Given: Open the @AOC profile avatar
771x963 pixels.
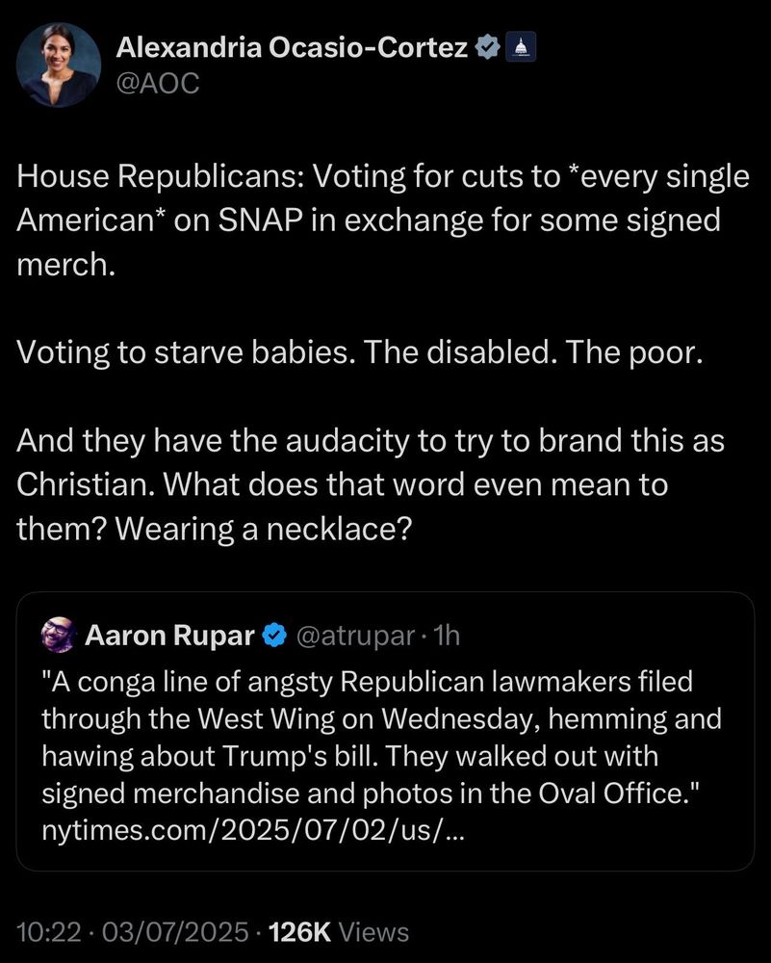Looking at the screenshot, I should click(x=59, y=65).
